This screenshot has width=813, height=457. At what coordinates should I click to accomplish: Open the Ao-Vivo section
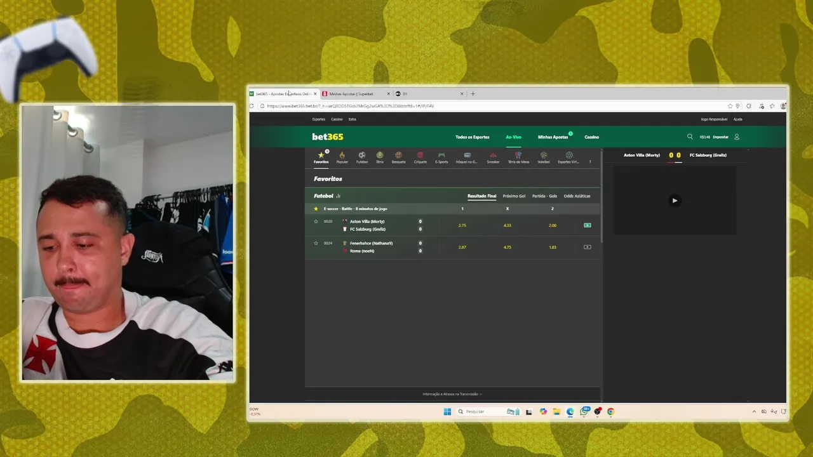click(x=513, y=137)
